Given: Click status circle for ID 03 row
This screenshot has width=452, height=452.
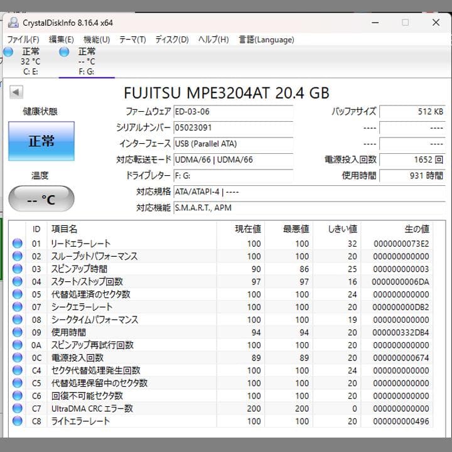Looking at the screenshot, I should point(18,269).
